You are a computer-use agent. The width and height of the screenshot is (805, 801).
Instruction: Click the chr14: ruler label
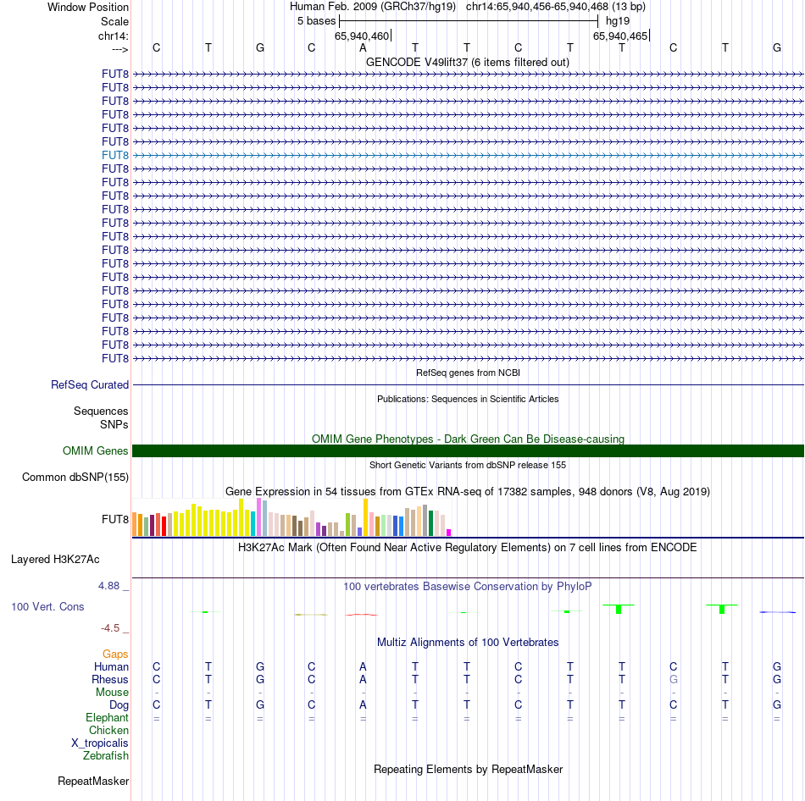pos(114,36)
